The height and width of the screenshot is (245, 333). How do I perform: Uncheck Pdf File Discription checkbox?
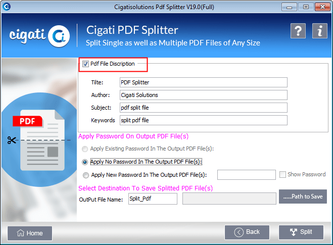(85, 64)
